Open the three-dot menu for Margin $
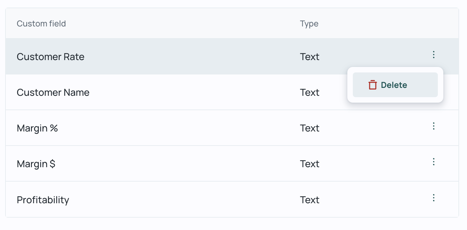This screenshot has width=467, height=230. 434,162
